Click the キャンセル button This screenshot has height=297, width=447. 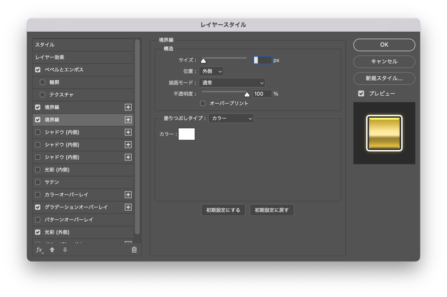pos(384,61)
